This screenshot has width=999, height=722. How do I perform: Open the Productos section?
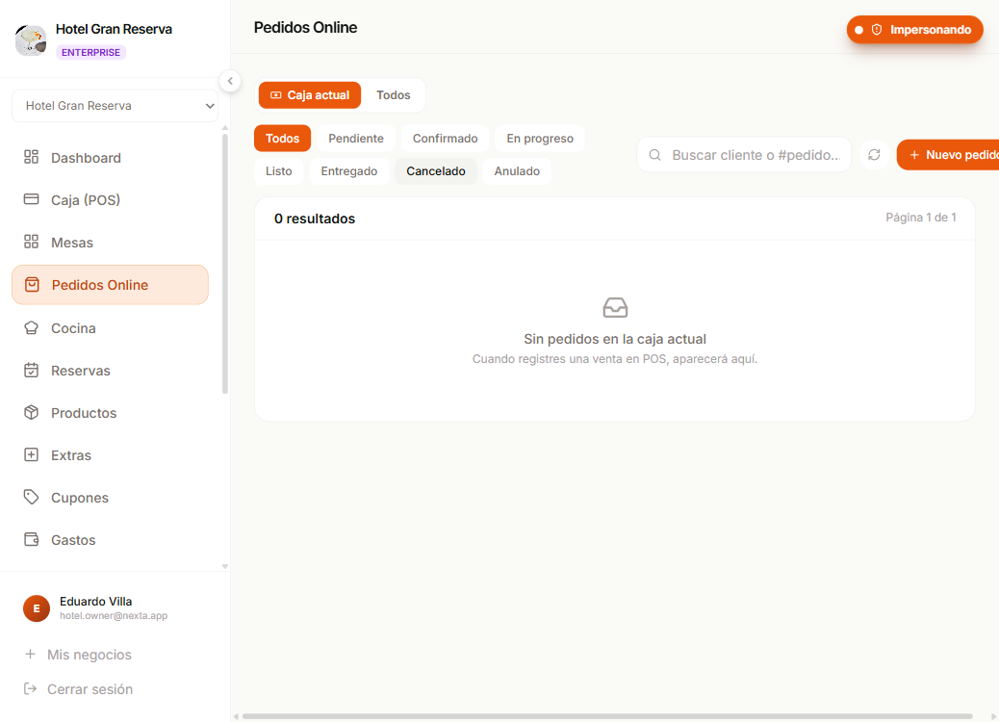[x=111, y=413]
